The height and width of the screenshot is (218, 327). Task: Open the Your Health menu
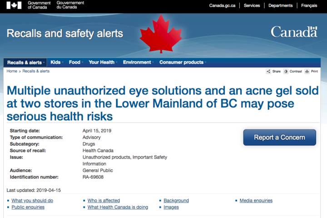coord(102,62)
